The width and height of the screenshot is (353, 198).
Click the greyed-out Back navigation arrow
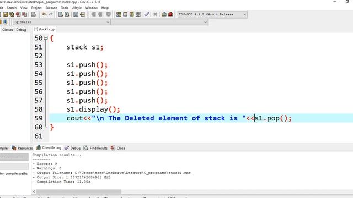[x=93, y=14]
